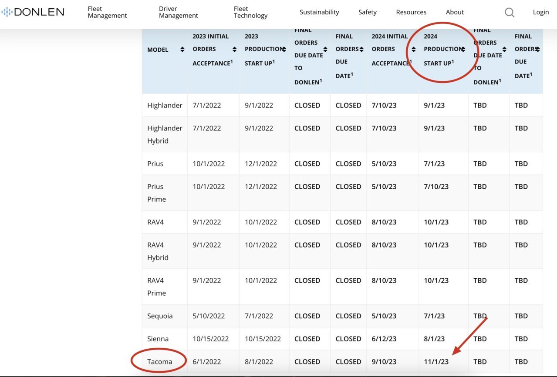The width and height of the screenshot is (557, 377).
Task: Select the Tacoma model cell
Action: [x=165, y=362]
